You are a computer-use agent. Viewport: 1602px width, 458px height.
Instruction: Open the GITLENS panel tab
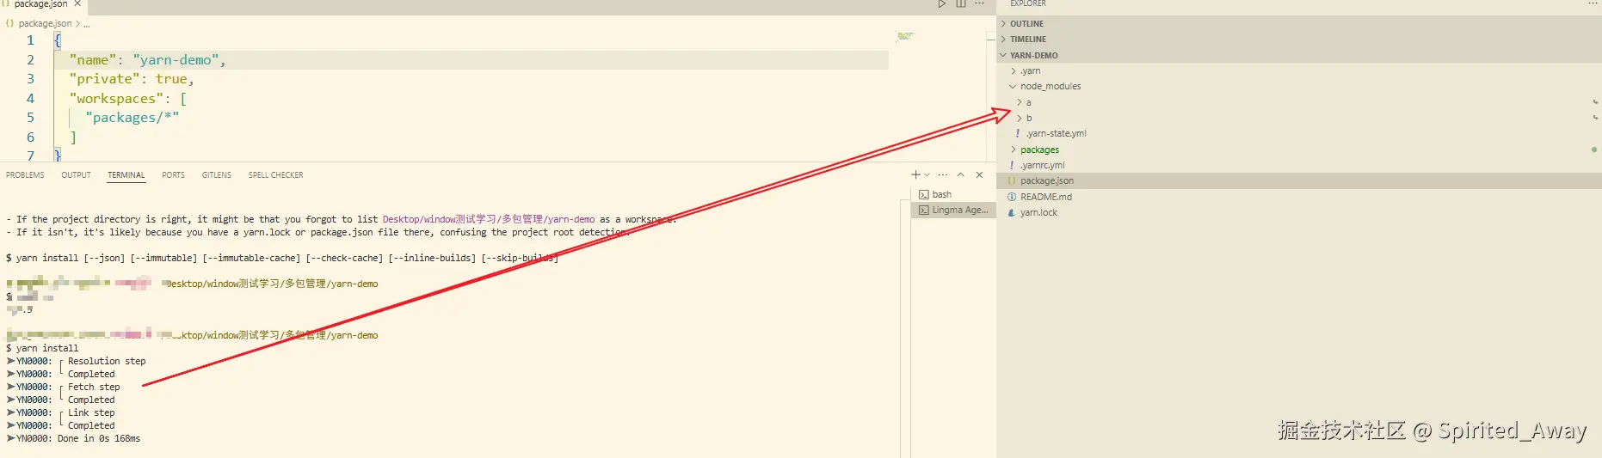216,174
